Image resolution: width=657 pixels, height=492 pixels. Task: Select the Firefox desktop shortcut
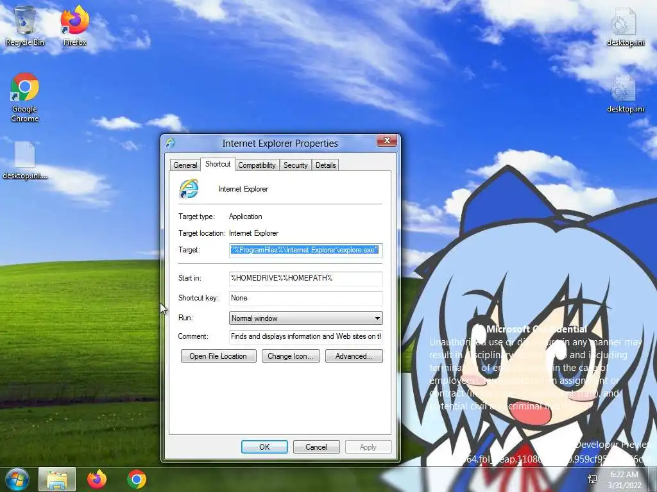[74, 26]
